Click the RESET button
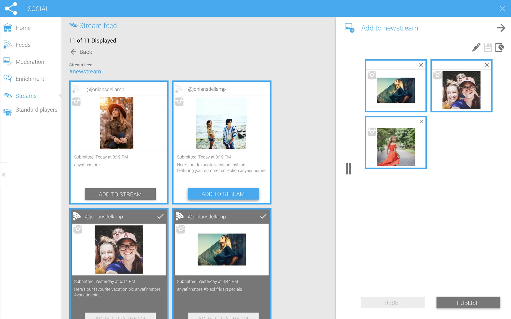The image size is (511, 319). (x=393, y=303)
